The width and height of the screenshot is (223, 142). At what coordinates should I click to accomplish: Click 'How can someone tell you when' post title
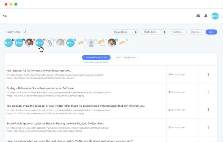pyautogui.click(x=69, y=141)
